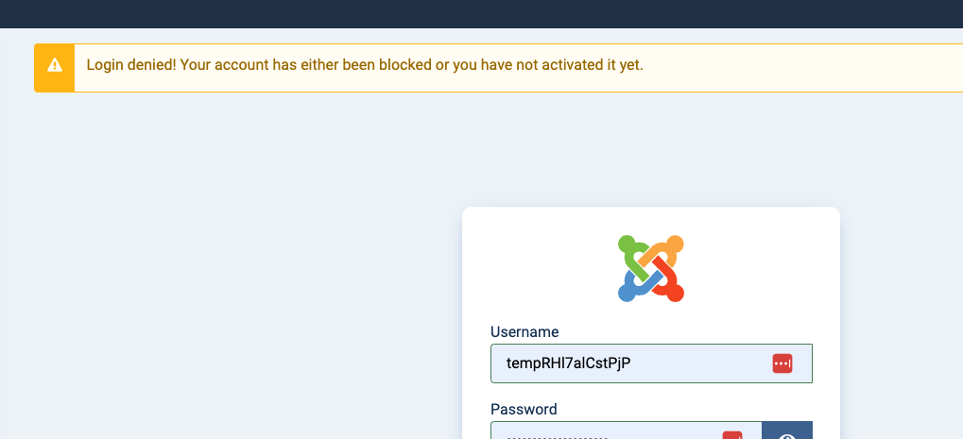Click the warning triangle icon in alert

point(55,65)
